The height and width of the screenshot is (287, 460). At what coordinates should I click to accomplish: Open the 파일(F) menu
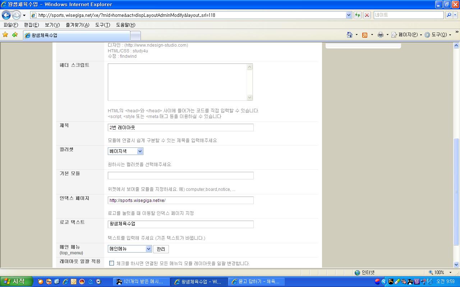[x=11, y=25]
